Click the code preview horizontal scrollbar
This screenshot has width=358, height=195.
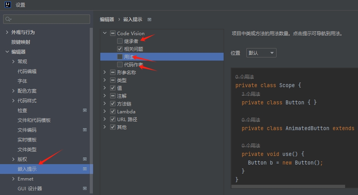(x=288, y=186)
